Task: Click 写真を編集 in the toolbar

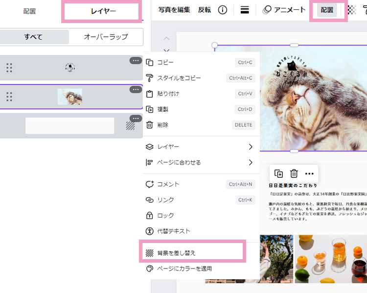Action: (x=174, y=10)
